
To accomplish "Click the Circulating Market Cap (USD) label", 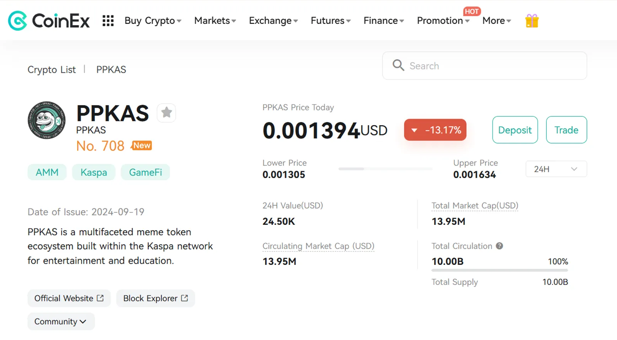I will coord(319,246).
